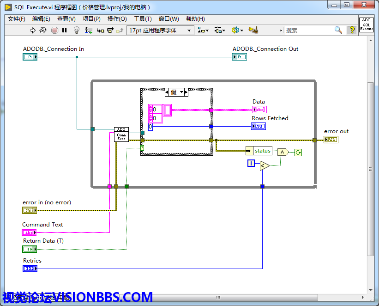Open the 17pt application font dropdown
379x306 pixels.
point(160,30)
